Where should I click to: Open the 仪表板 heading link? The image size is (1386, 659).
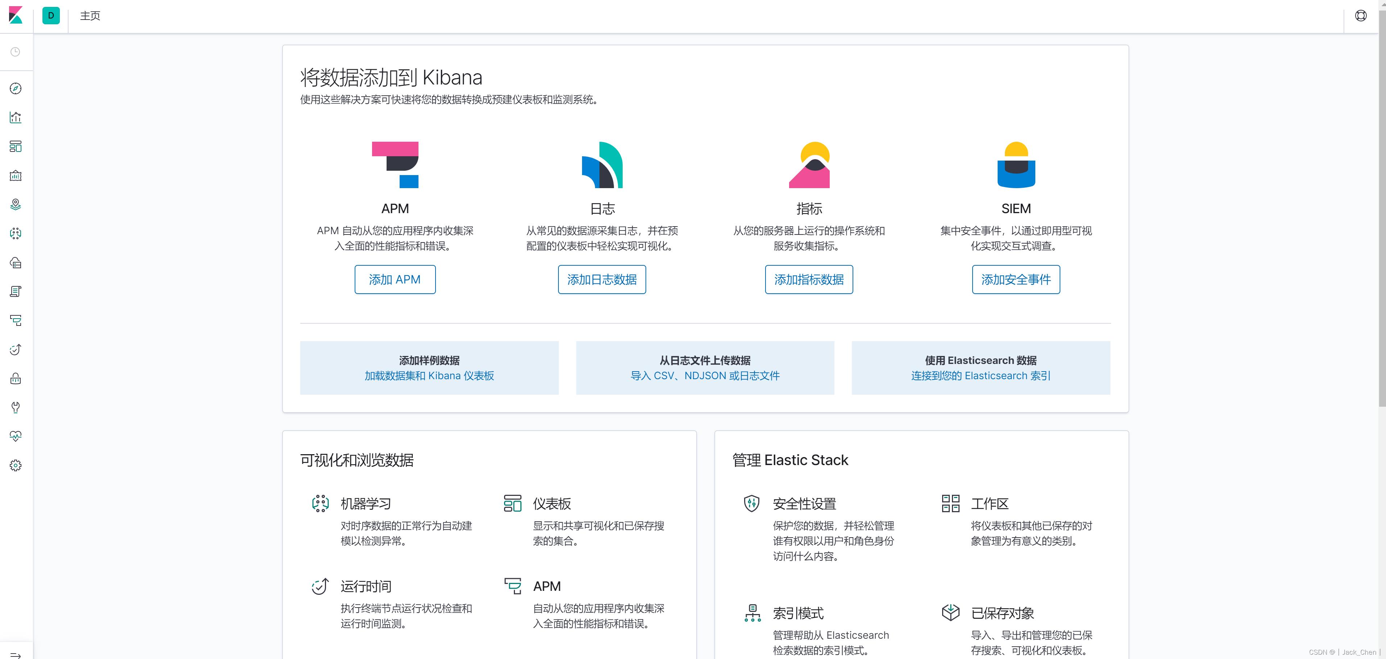(x=552, y=503)
